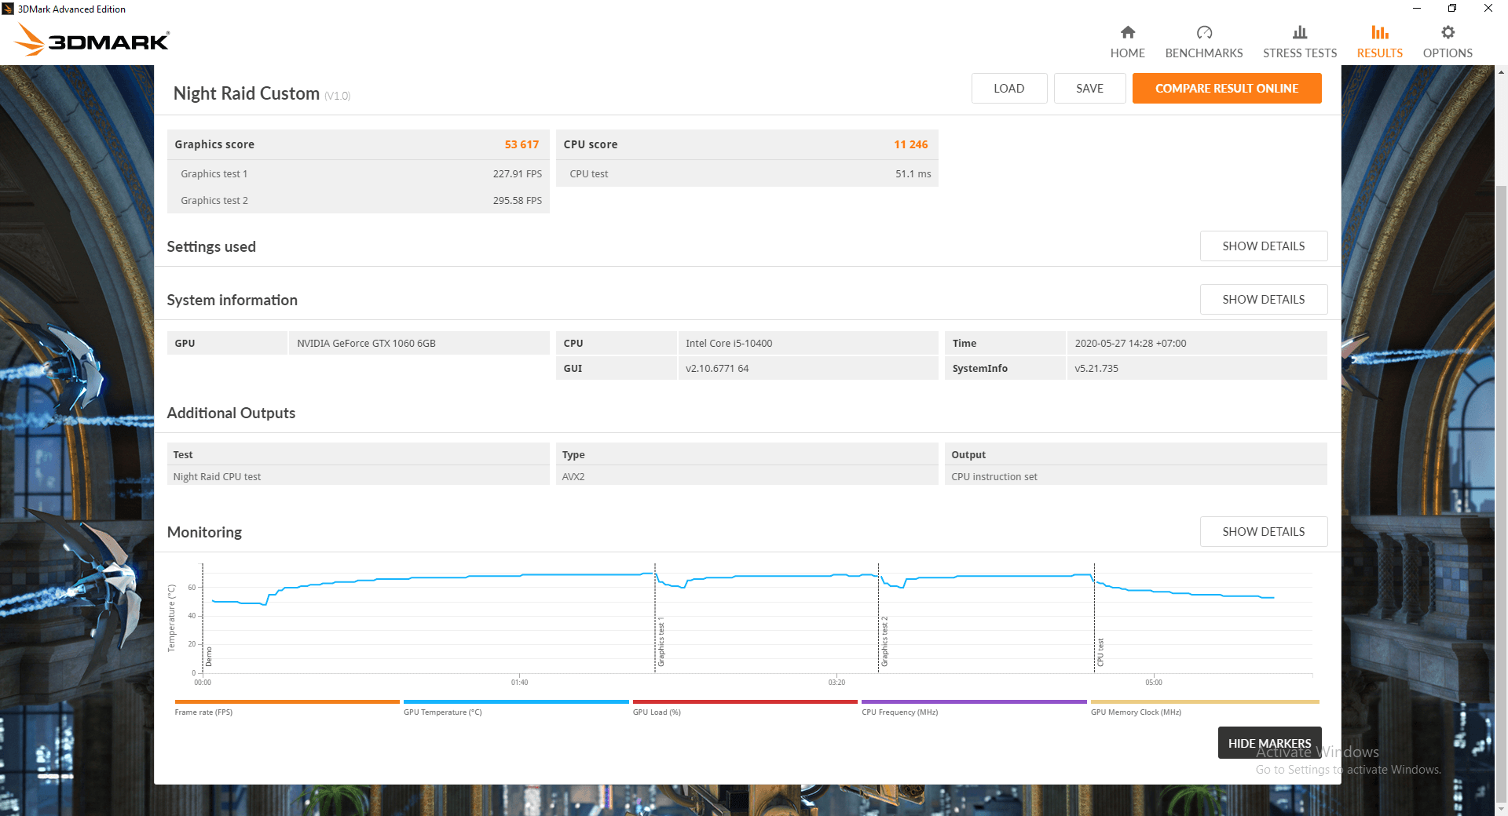Click CPU instruction set output cell
This screenshot has height=816, width=1508.
(x=1136, y=476)
